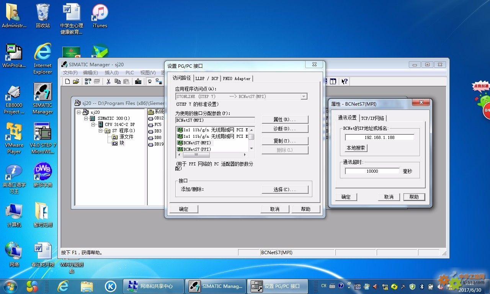This screenshot has height=294, width=490.
Task: Switch to the LLDP / DCP tab
Action: (207, 78)
